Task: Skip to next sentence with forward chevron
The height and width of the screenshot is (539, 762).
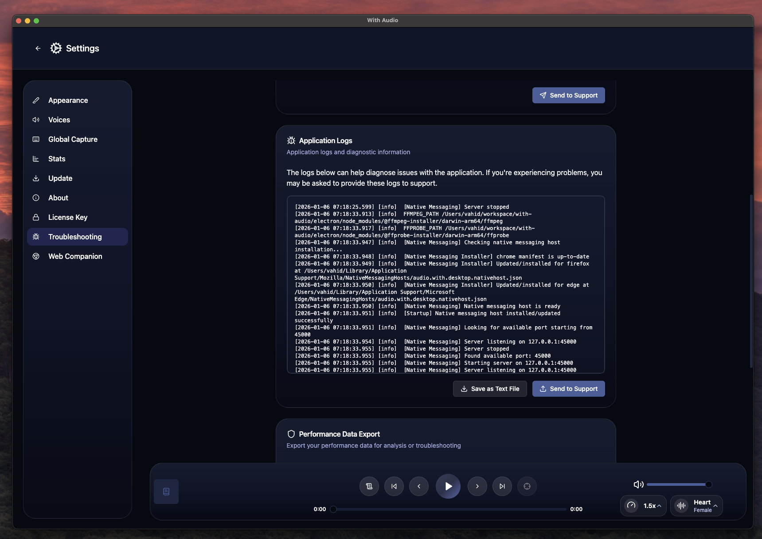Action: pos(477,486)
